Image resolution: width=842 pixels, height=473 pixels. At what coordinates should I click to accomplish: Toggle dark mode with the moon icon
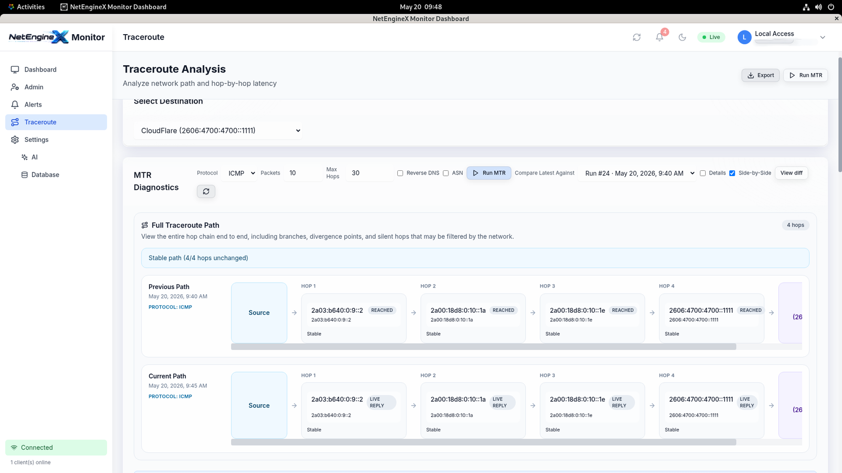(683, 37)
